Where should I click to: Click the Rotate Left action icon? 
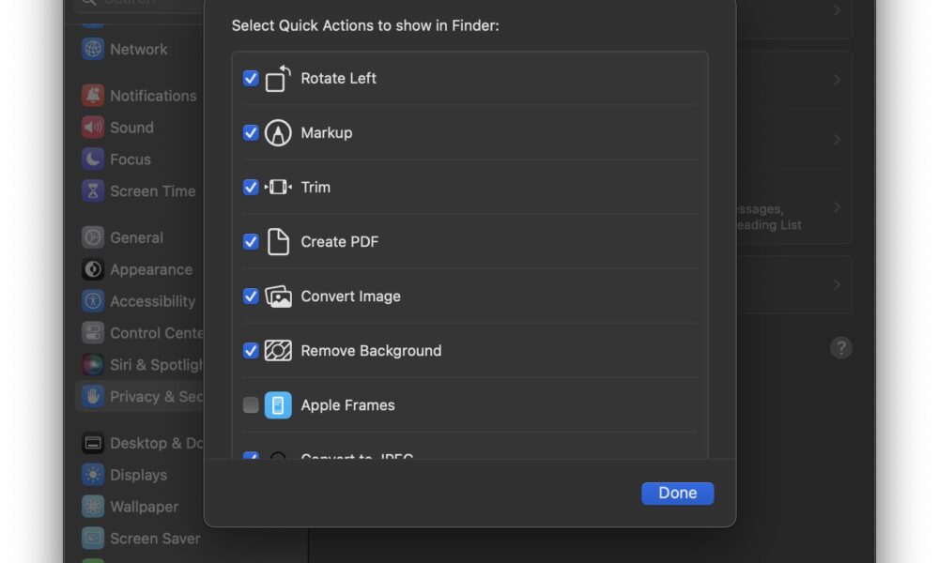(278, 79)
